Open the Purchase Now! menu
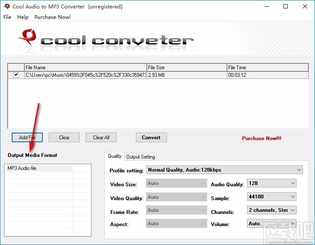Image resolution: width=315 pixels, height=245 pixels. (x=52, y=17)
